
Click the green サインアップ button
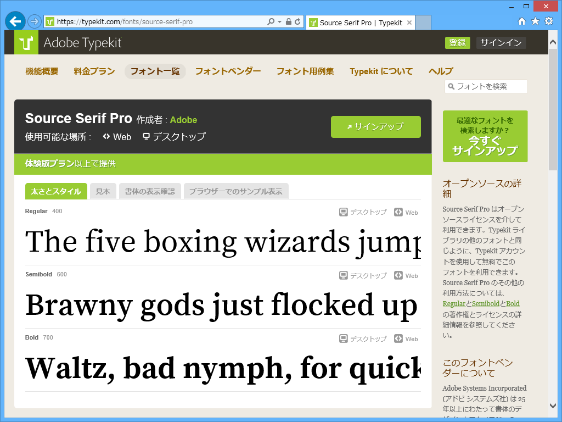click(x=375, y=126)
